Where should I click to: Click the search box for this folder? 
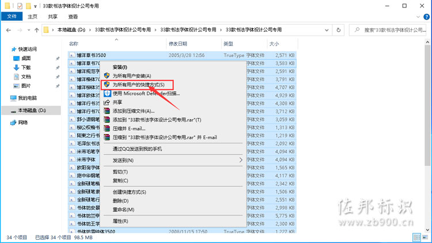pyautogui.click(x=392, y=29)
